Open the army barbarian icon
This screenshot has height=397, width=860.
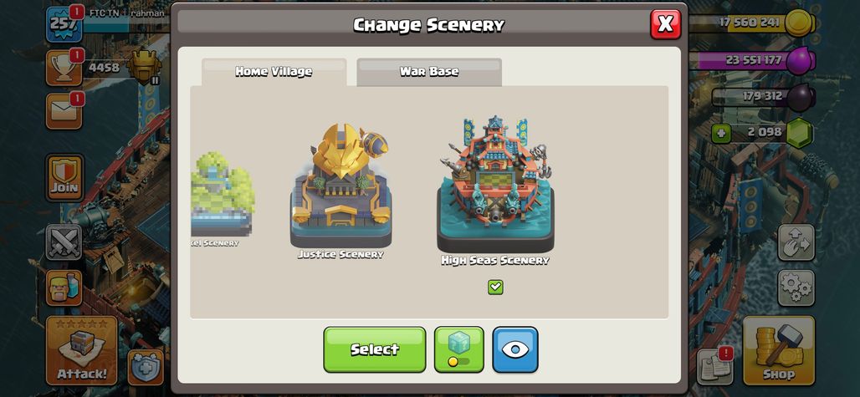tap(64, 288)
